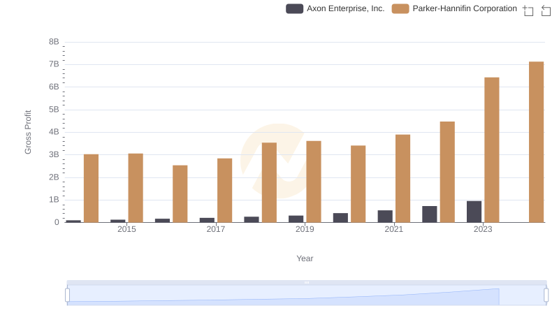Click the Parker-Hannifin bar for 2015
Image resolution: width=559 pixels, height=322 pixels.
(136, 188)
